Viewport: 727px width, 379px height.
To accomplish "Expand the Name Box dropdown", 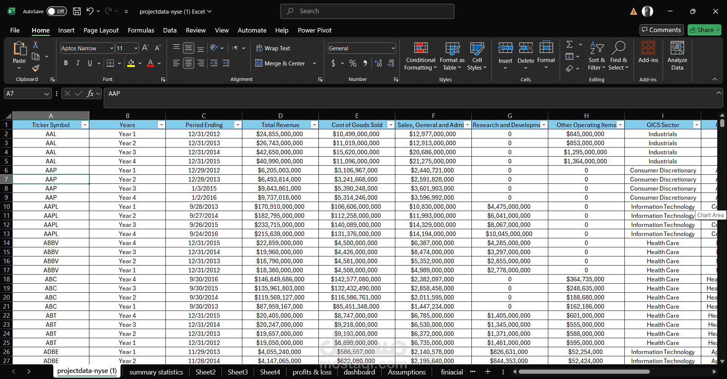I will 47,94.
